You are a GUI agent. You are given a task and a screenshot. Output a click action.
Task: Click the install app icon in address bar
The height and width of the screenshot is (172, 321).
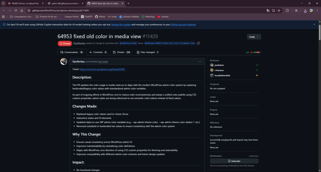(273, 10)
